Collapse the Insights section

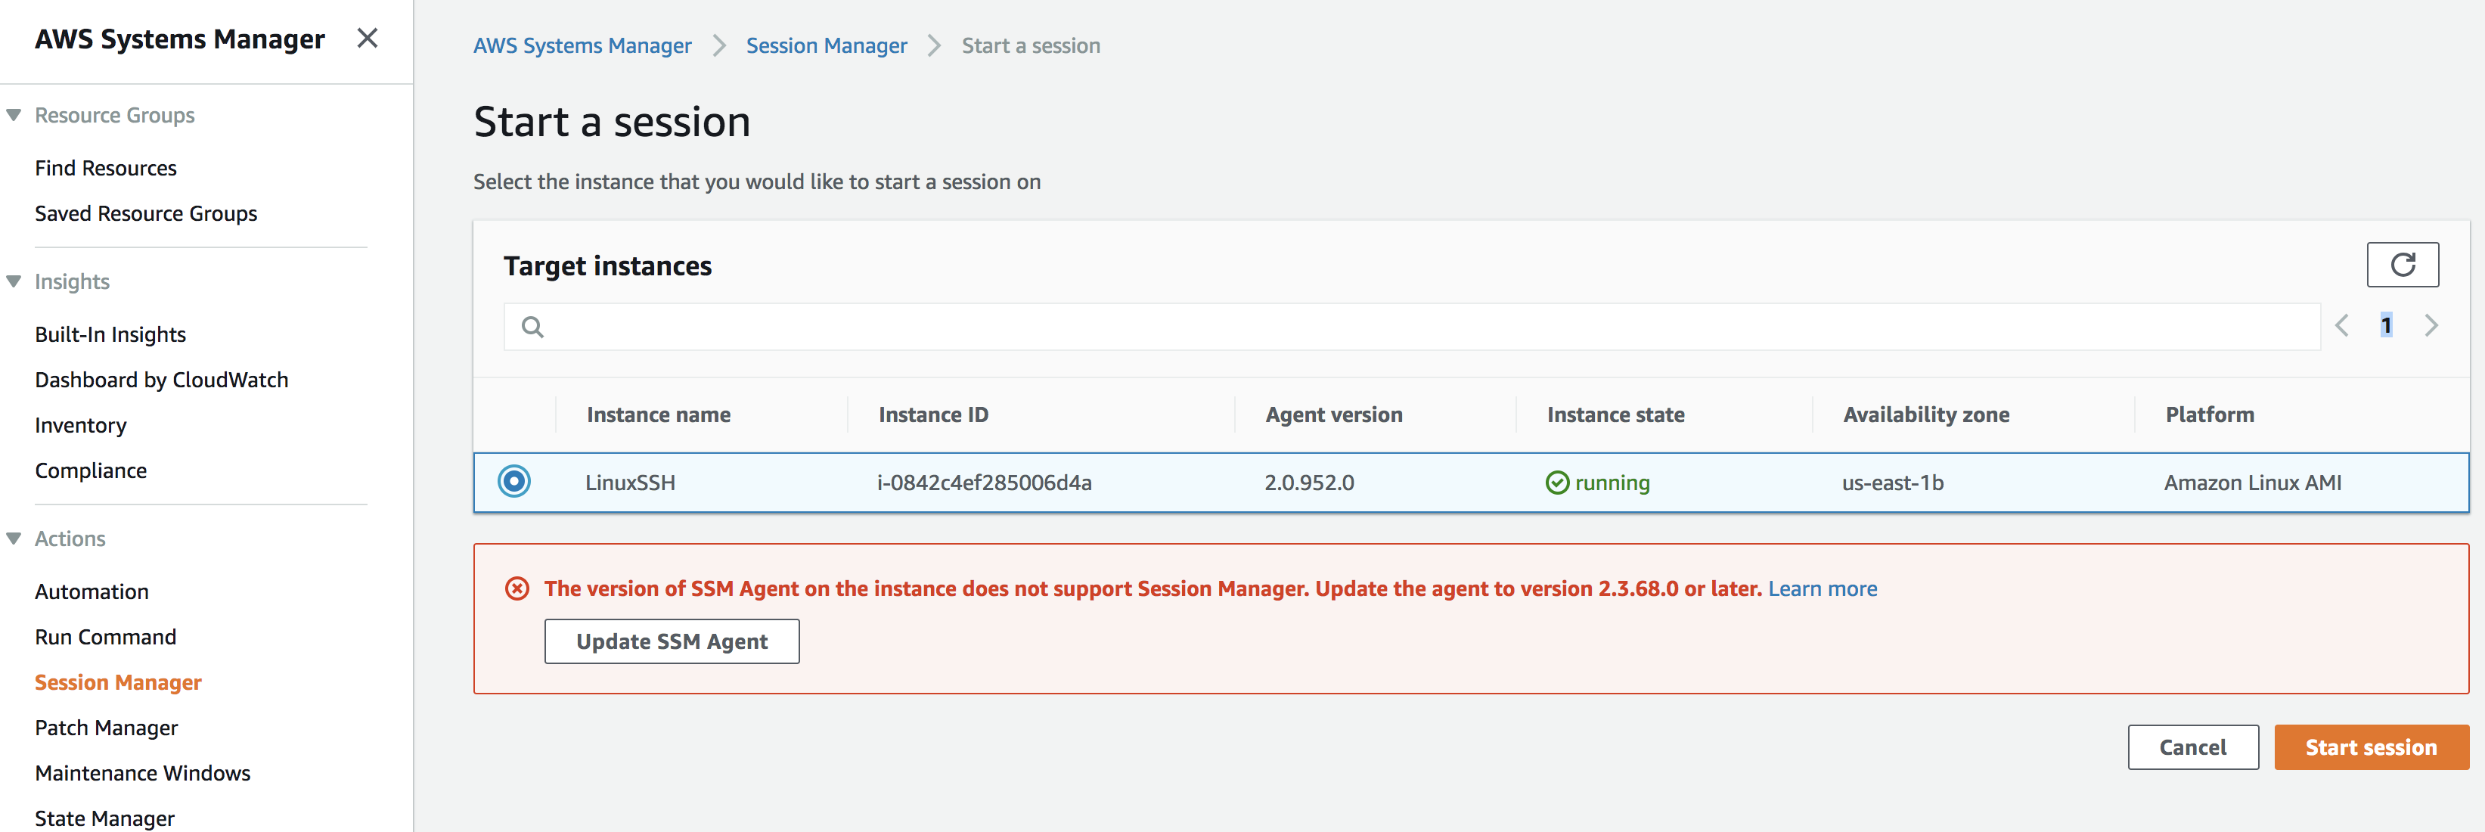pyautogui.click(x=14, y=282)
